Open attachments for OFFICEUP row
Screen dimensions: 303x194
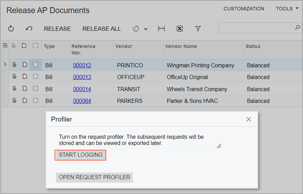[14, 76]
